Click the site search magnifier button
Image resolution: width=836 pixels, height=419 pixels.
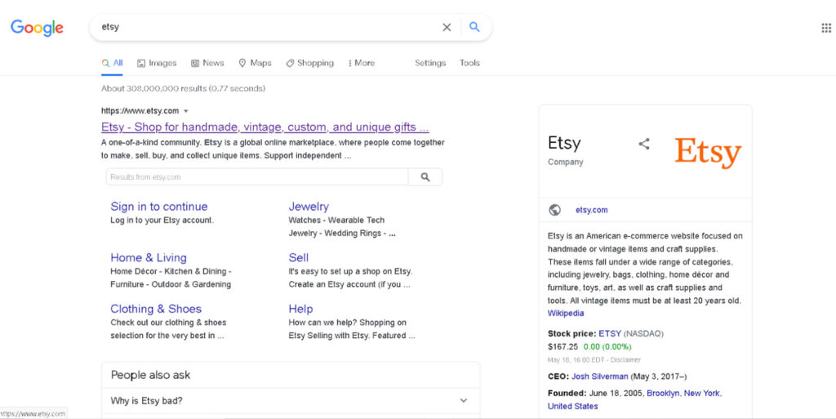pos(425,177)
